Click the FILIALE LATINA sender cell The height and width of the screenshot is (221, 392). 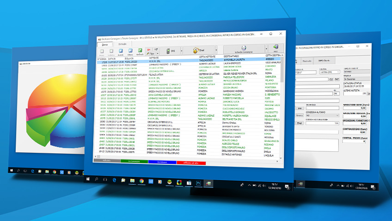(156, 75)
